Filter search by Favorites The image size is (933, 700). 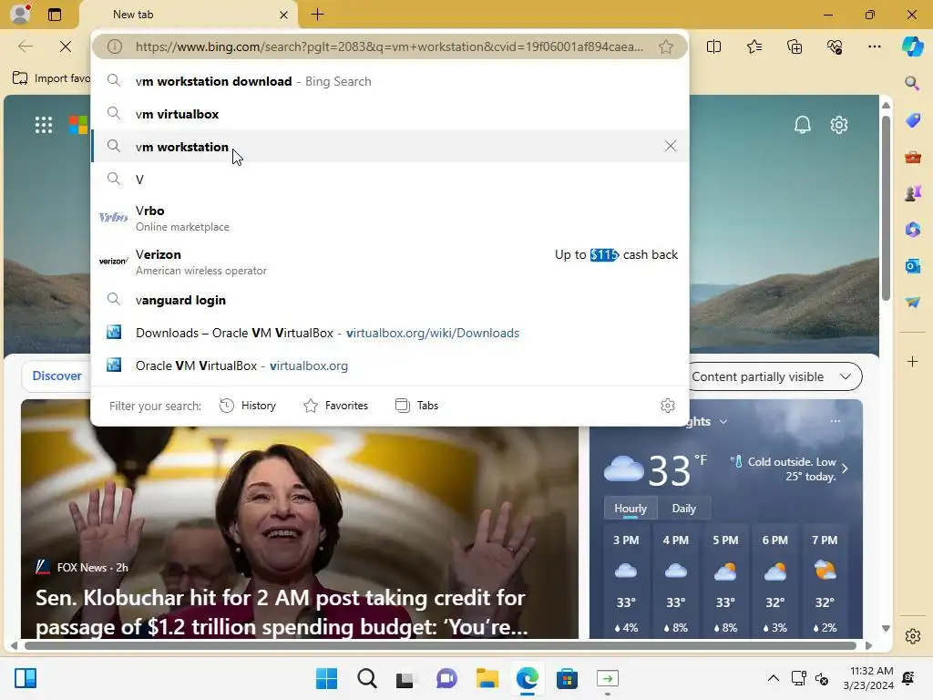(x=336, y=406)
